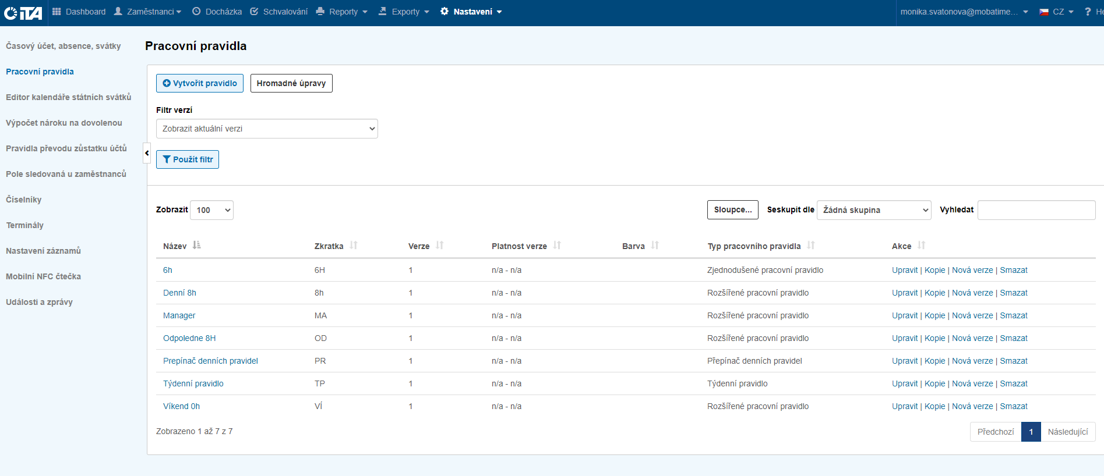Sort table by Název column icon

[196, 246]
